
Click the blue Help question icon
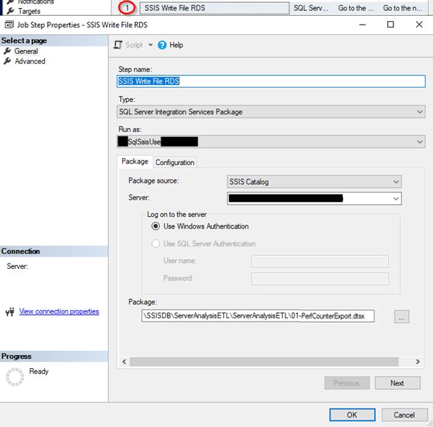pos(162,45)
